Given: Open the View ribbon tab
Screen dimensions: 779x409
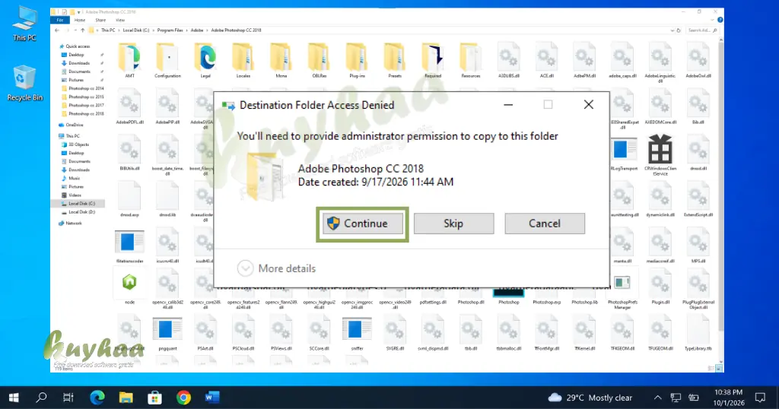Looking at the screenshot, I should [x=119, y=21].
